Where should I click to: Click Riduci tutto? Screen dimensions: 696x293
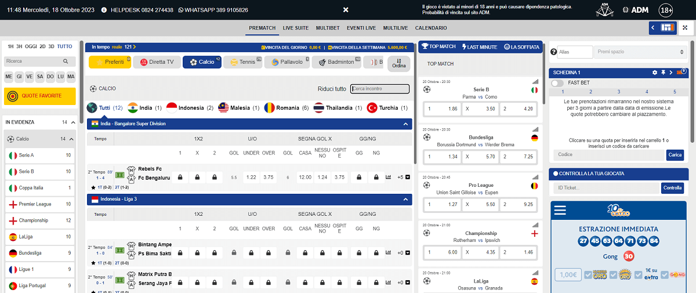click(332, 89)
